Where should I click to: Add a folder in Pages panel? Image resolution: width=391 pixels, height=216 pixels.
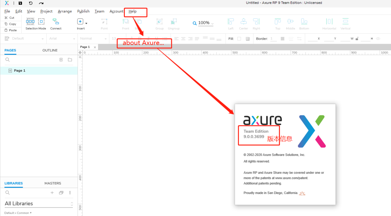coord(70,60)
